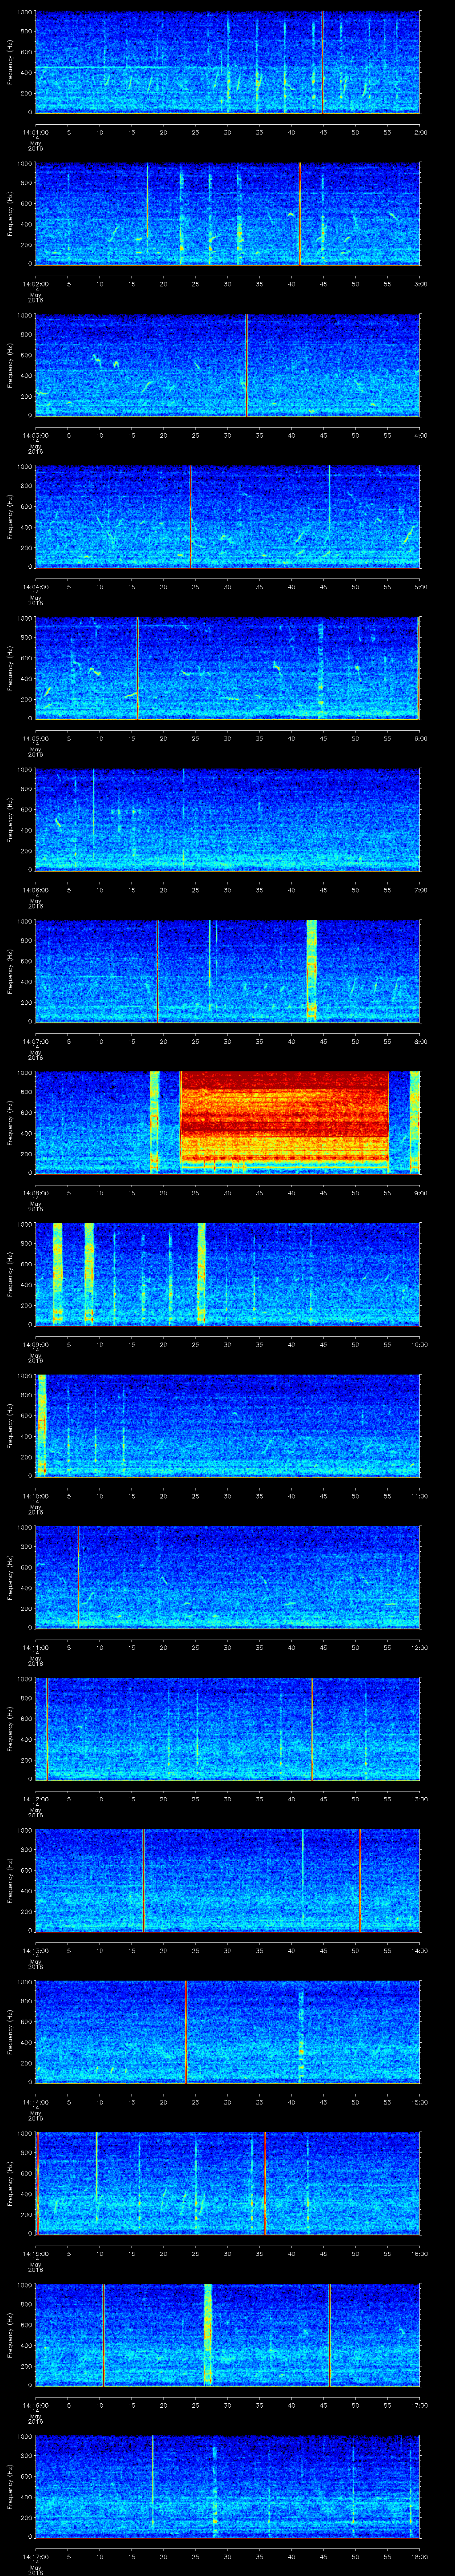Click the 2:00 end time label
The width and height of the screenshot is (455, 2576).
420,131
